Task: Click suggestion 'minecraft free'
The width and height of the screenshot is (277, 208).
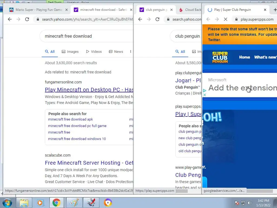Action: click(x=59, y=132)
